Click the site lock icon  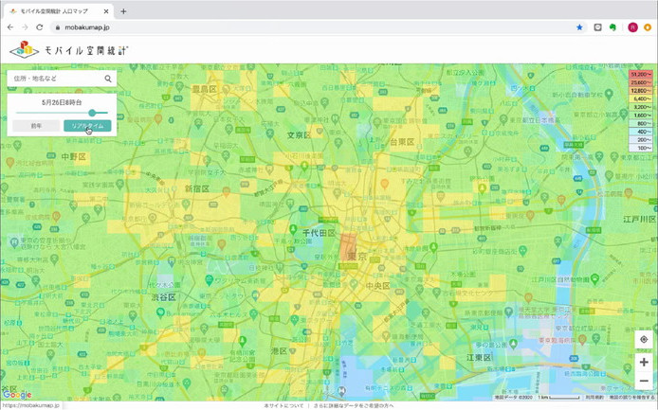(x=58, y=27)
